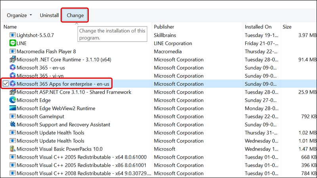Select Macromedia Flash Player 8 entry

click(x=46, y=51)
